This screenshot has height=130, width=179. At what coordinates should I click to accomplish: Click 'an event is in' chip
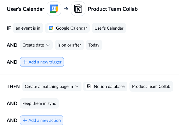tap(28, 28)
